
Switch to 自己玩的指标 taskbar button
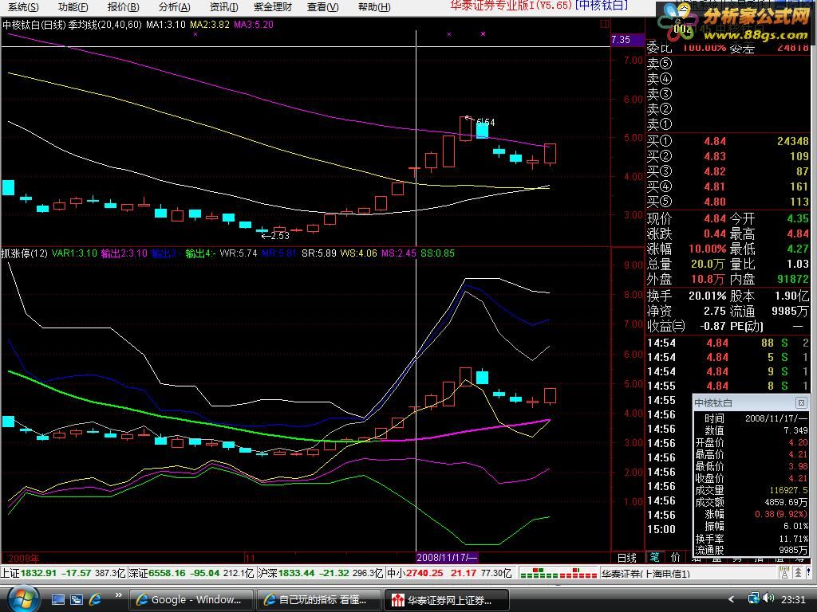coord(319,600)
